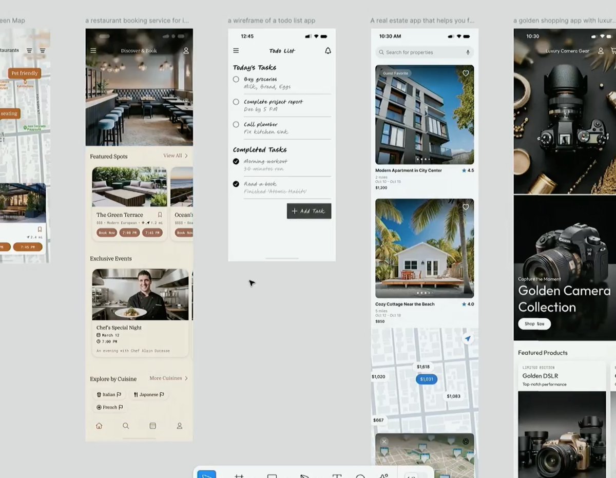Tap the profile icon in the restaurant bottom nav
Viewport: 616px width, 478px height.
coord(180,426)
